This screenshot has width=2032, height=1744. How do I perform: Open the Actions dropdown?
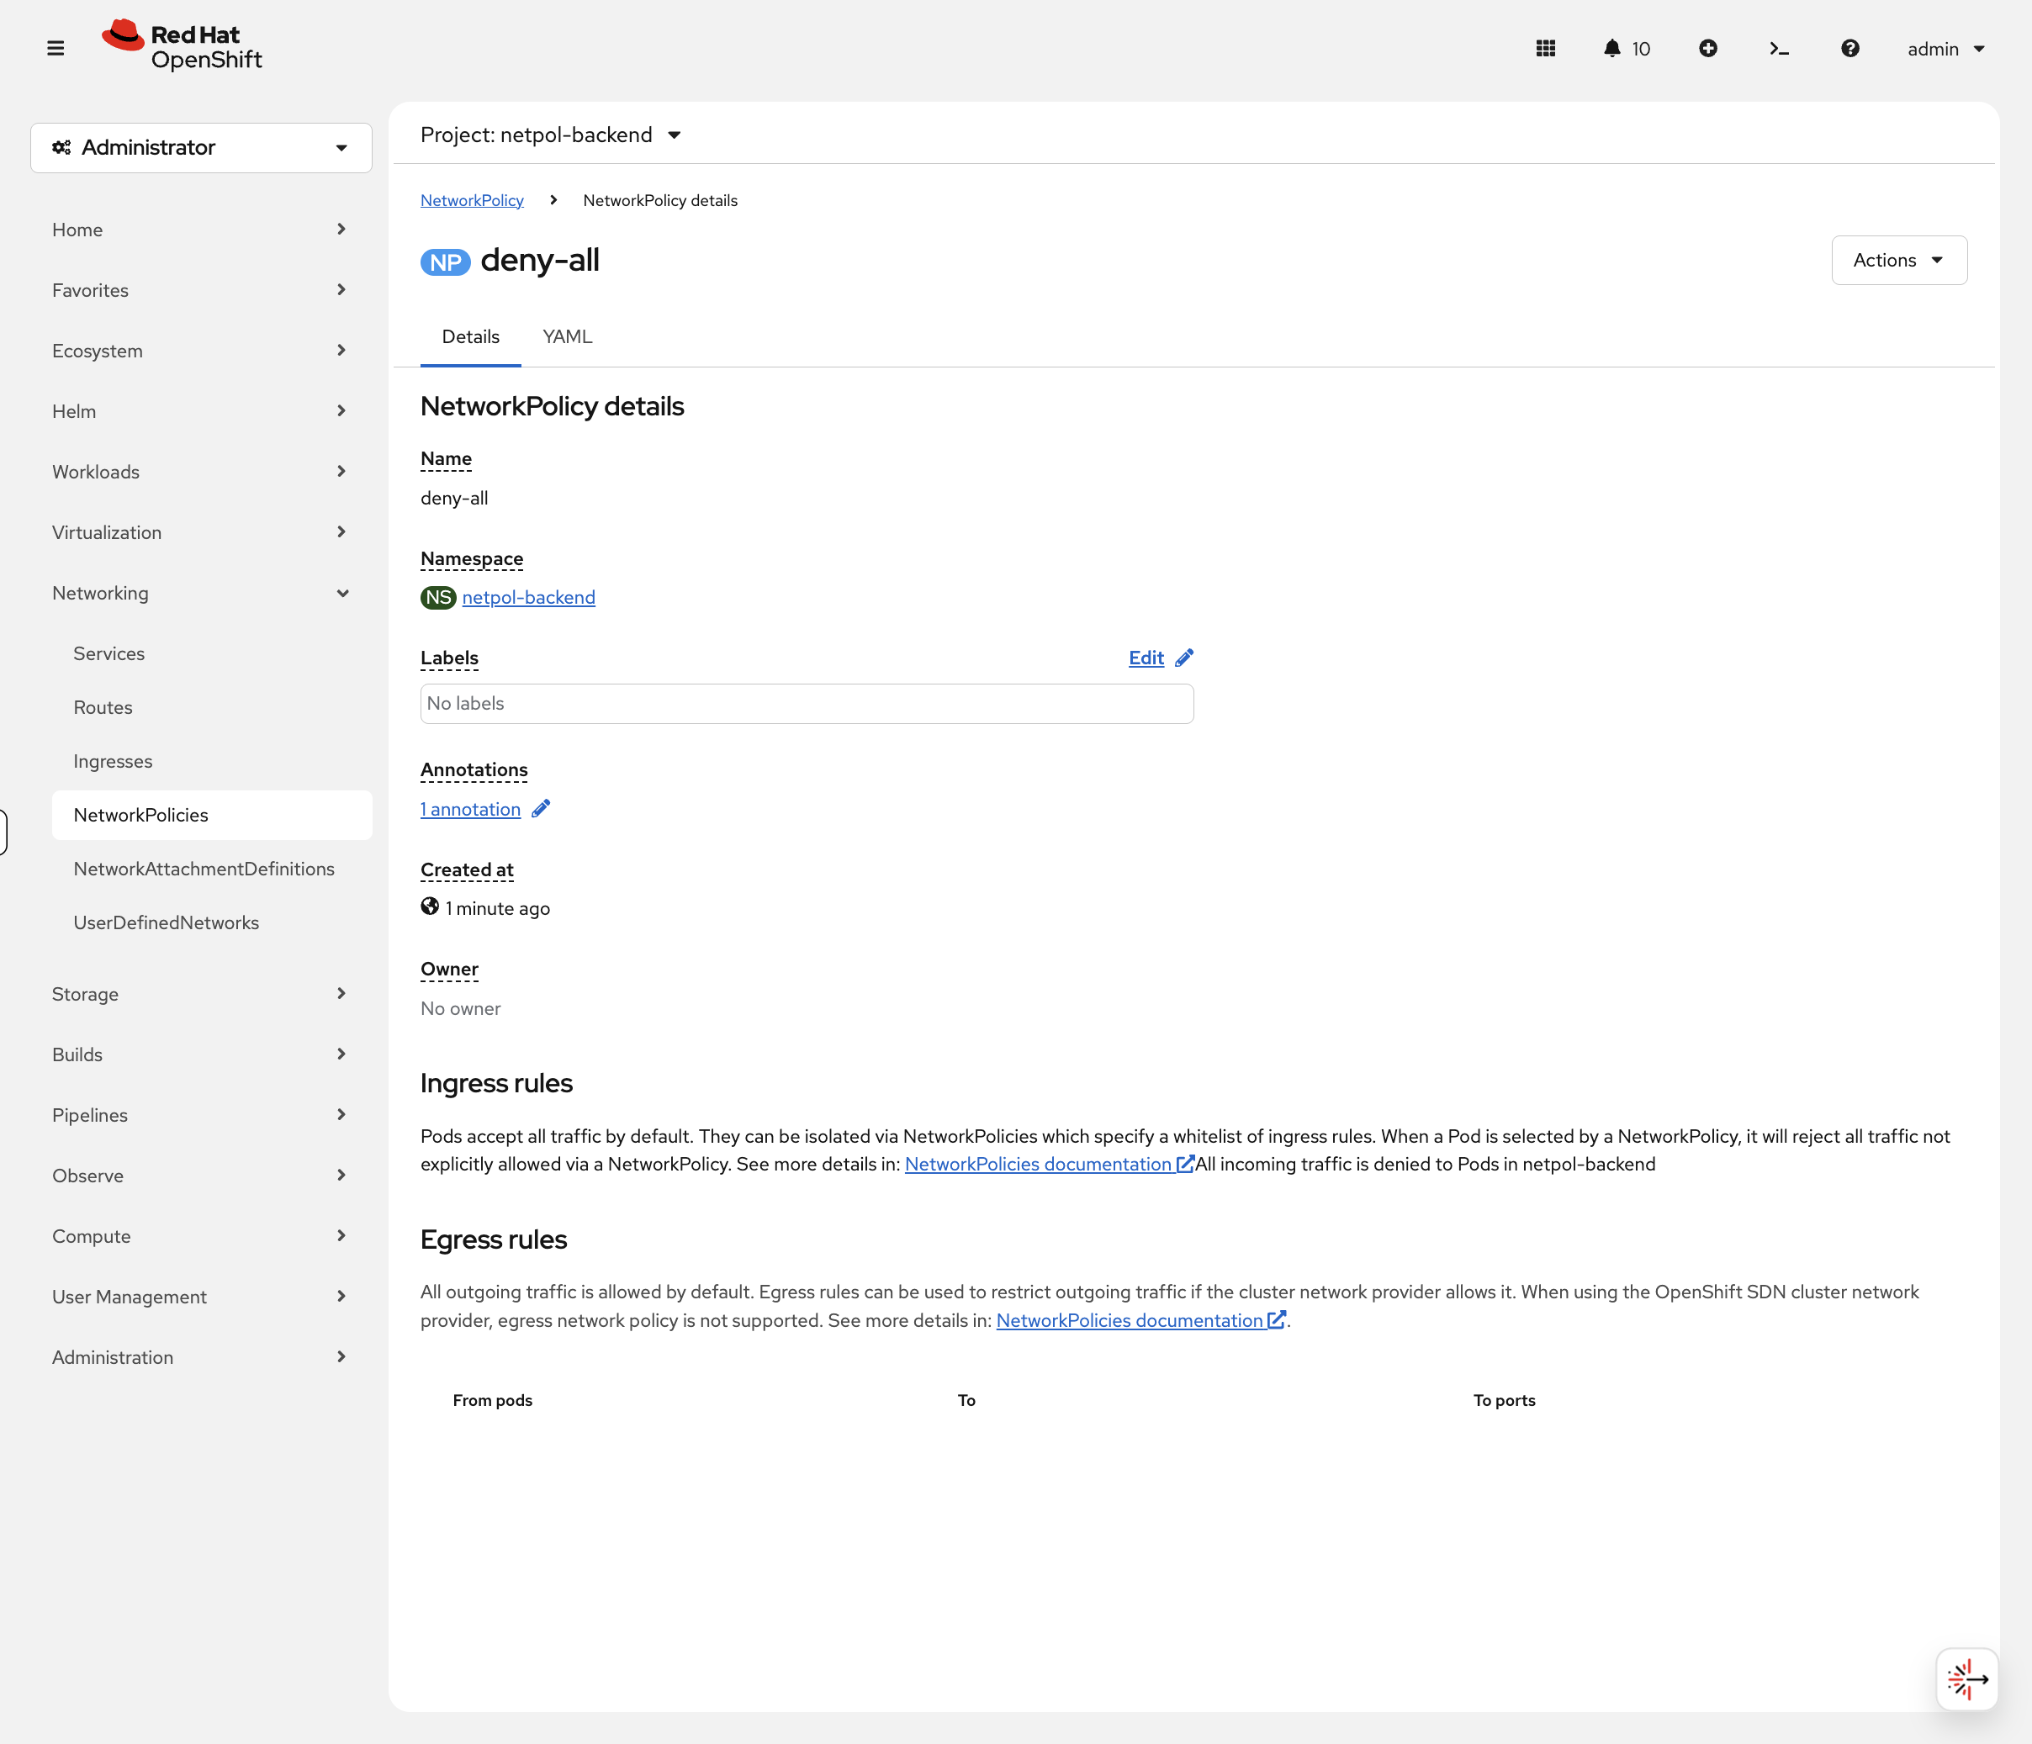click(x=1898, y=260)
